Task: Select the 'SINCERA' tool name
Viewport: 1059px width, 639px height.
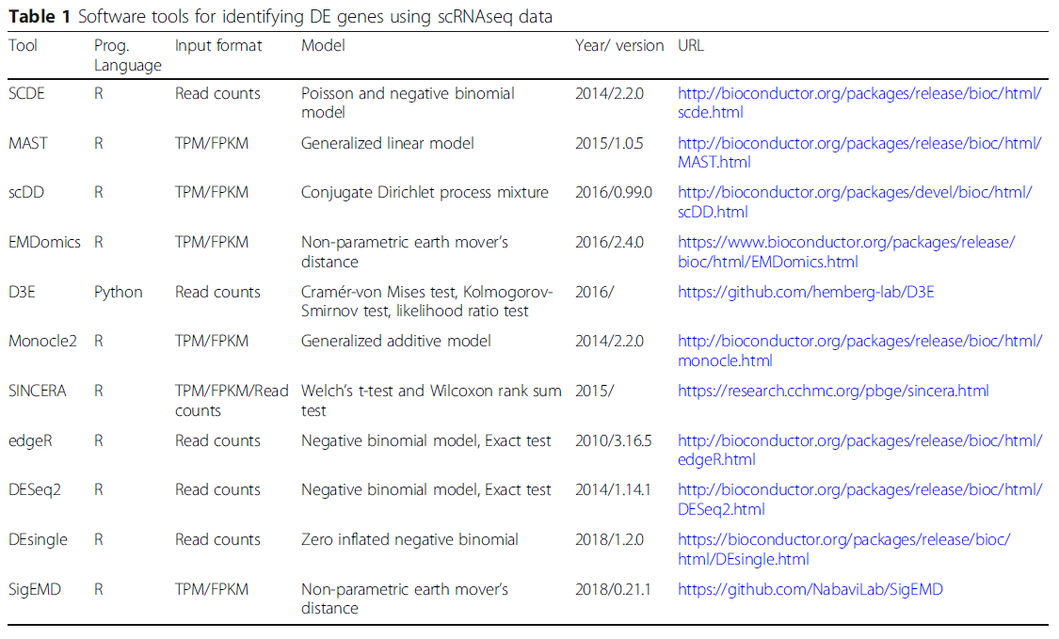Action: tap(37, 391)
